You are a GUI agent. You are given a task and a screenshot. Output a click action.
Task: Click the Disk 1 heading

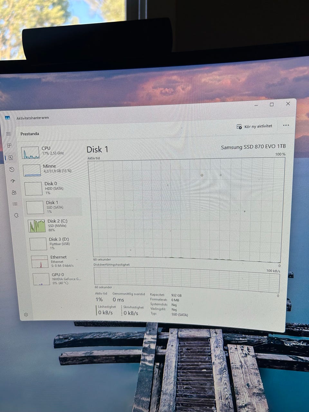(97, 149)
